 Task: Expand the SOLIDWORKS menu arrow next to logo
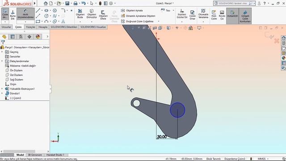click(x=35, y=3)
